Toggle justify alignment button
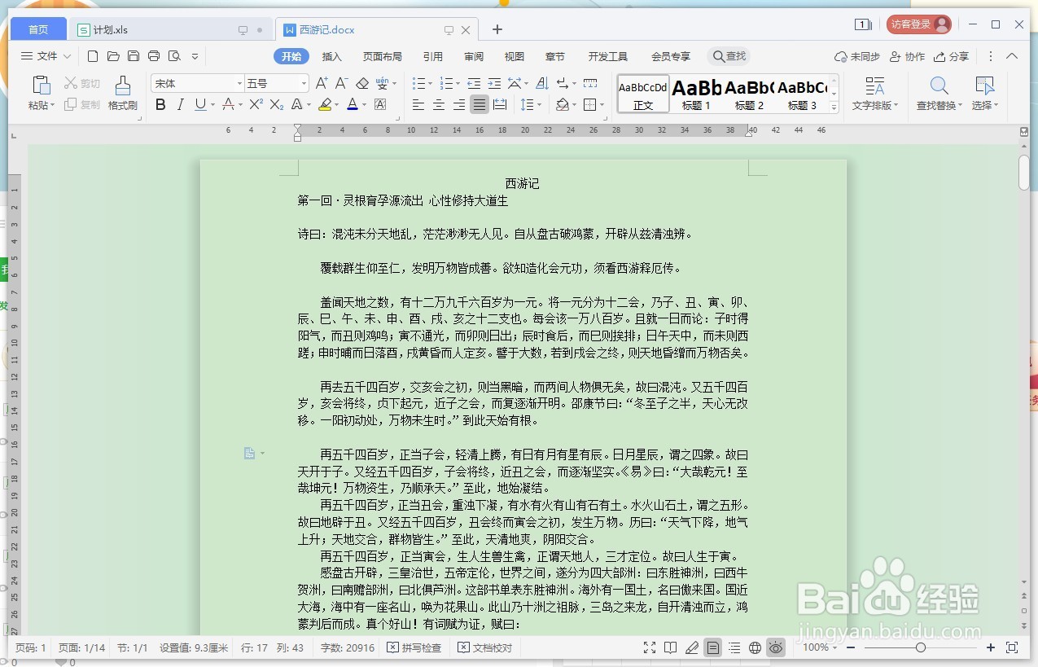 [x=480, y=104]
